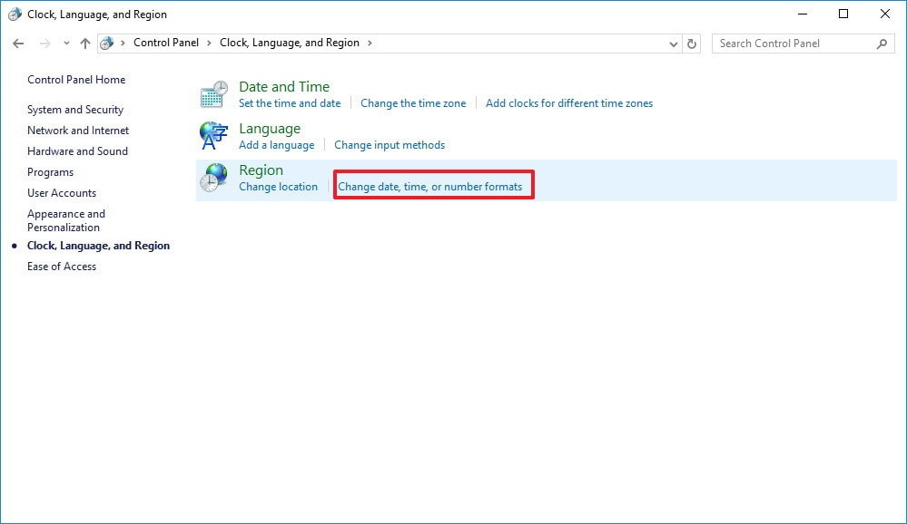Image resolution: width=907 pixels, height=524 pixels.
Task: Expand chevron before Control Panel breadcrumb
Action: (123, 44)
